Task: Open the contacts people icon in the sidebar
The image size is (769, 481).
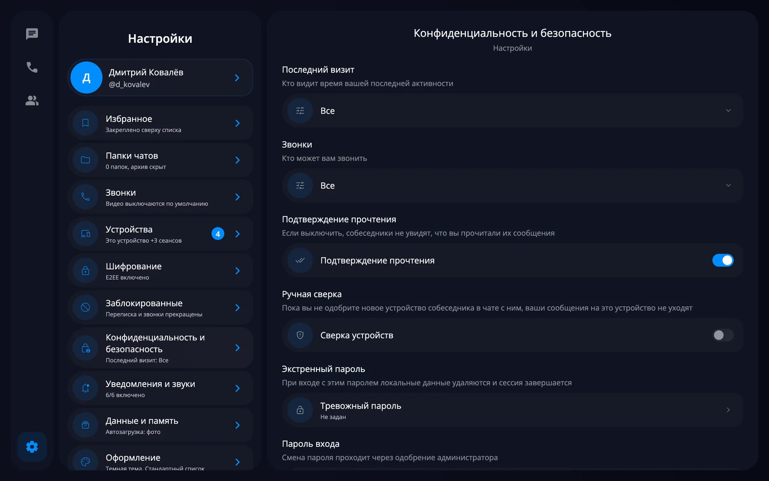Action: click(x=32, y=100)
